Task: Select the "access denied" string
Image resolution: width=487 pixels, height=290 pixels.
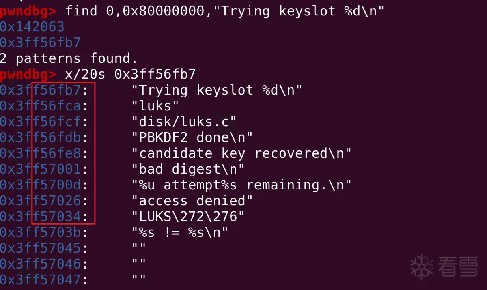Action: click(x=192, y=201)
